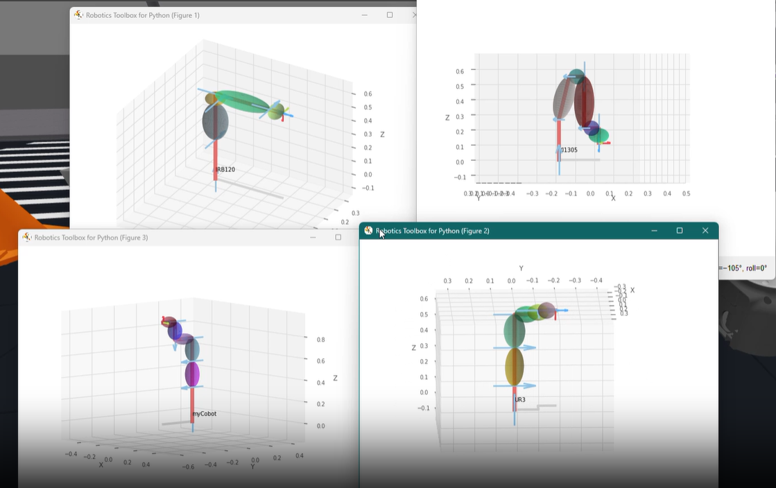Click the Figure 3 window app icon
Viewport: 776px width, 488px height.
pyautogui.click(x=27, y=237)
